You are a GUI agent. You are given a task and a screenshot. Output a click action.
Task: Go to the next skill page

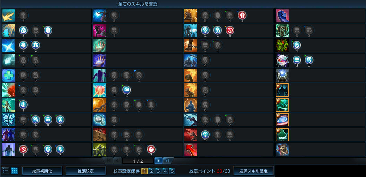[158, 161]
